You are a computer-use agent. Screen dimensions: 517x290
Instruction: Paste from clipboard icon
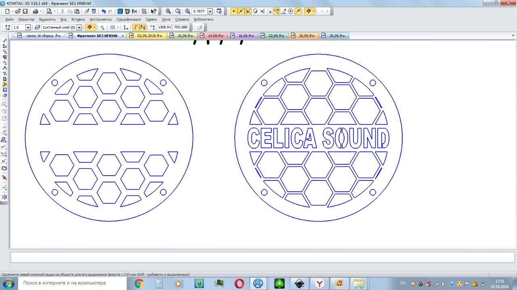pyautogui.click(x=77, y=11)
